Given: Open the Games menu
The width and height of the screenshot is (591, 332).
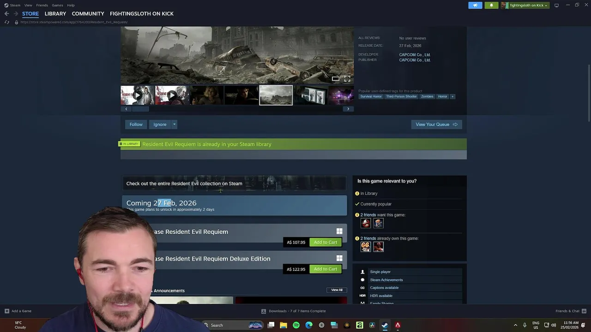Looking at the screenshot, I should point(57,5).
